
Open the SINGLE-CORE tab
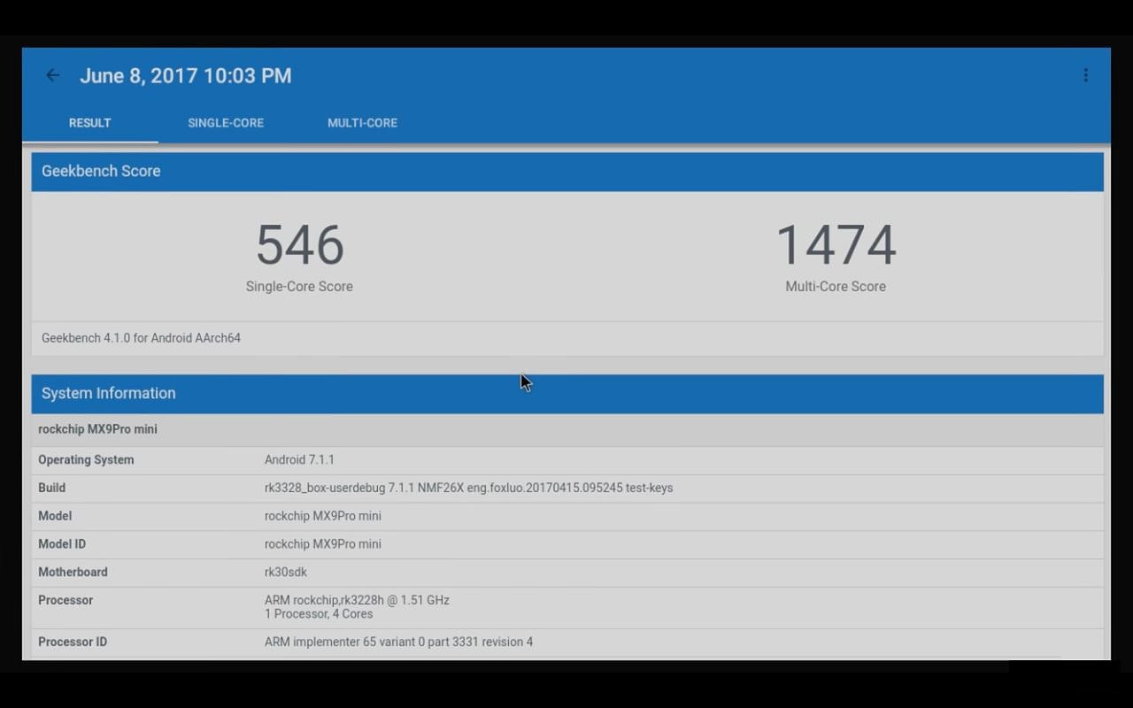226,123
